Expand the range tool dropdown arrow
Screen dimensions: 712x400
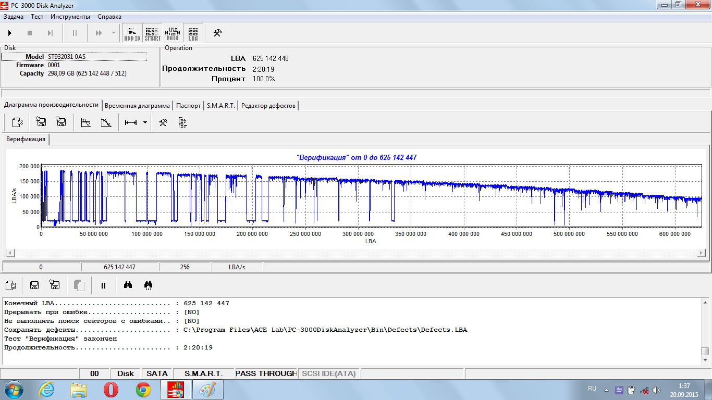tap(145, 123)
